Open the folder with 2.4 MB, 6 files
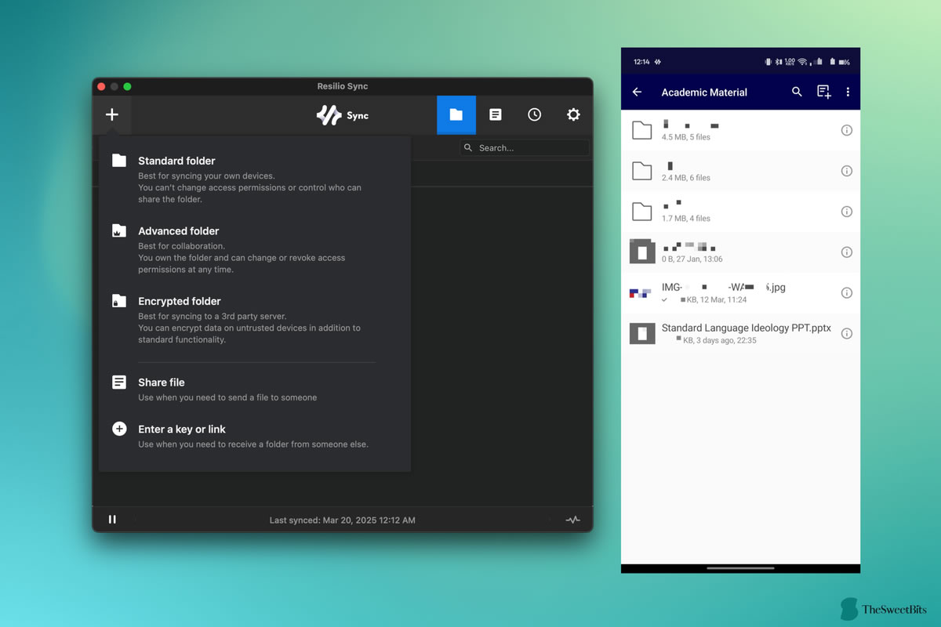This screenshot has width=941, height=627. pyautogui.click(x=740, y=171)
